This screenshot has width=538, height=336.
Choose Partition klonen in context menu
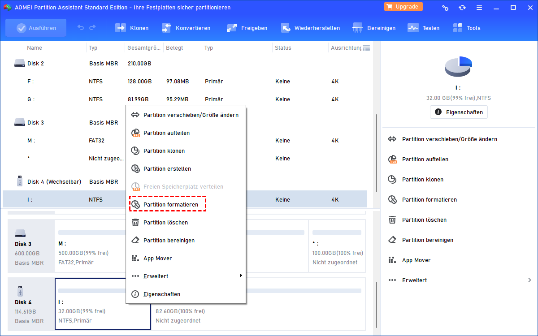(x=186, y=151)
